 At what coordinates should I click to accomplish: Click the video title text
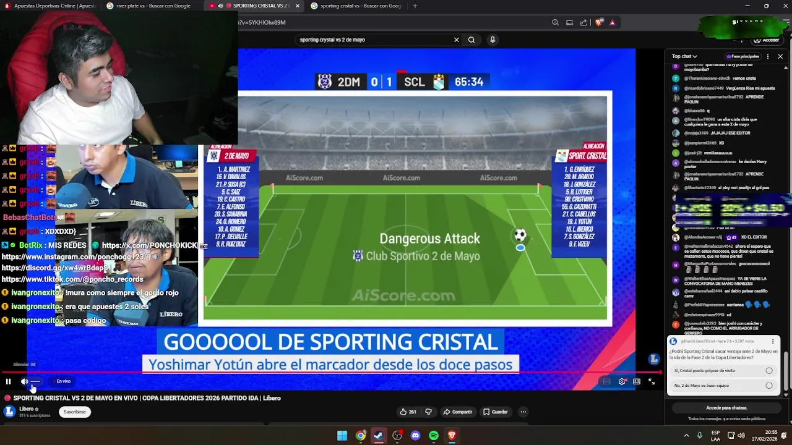point(147,398)
